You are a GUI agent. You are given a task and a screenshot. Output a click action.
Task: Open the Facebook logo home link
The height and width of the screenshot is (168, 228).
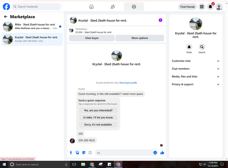pos(6,7)
